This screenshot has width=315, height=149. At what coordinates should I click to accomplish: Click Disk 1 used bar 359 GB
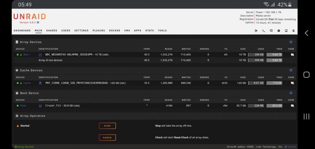pyautogui.click(x=256, y=55)
